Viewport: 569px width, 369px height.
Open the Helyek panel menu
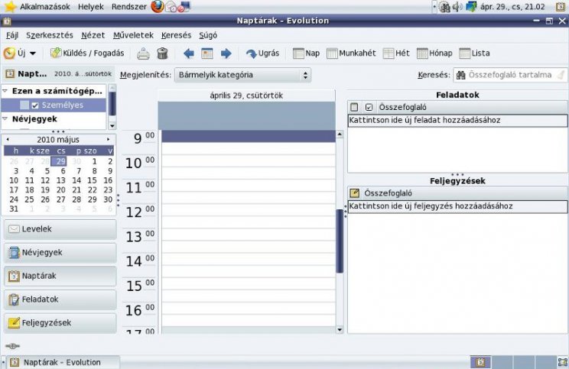click(91, 7)
